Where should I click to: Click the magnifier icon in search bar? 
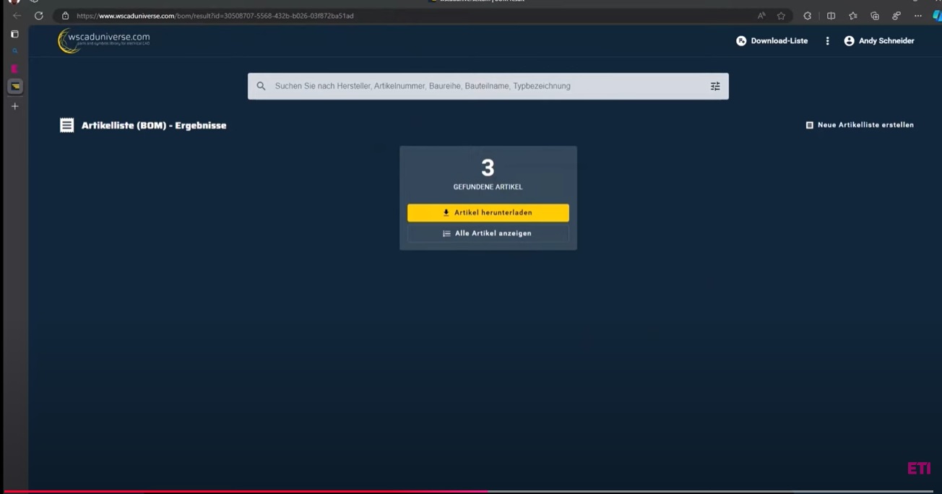(x=261, y=87)
